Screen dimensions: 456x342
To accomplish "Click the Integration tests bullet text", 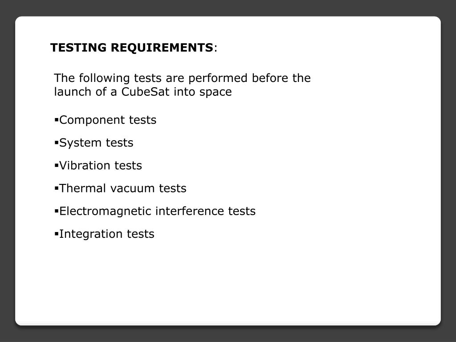I will point(107,234).
